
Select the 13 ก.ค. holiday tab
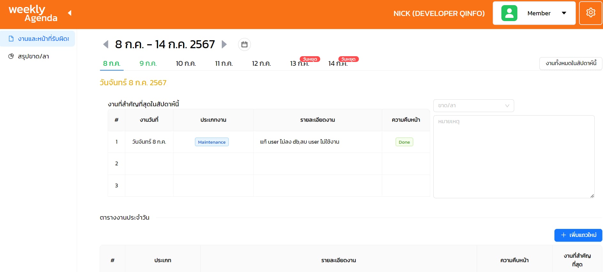[x=299, y=64]
